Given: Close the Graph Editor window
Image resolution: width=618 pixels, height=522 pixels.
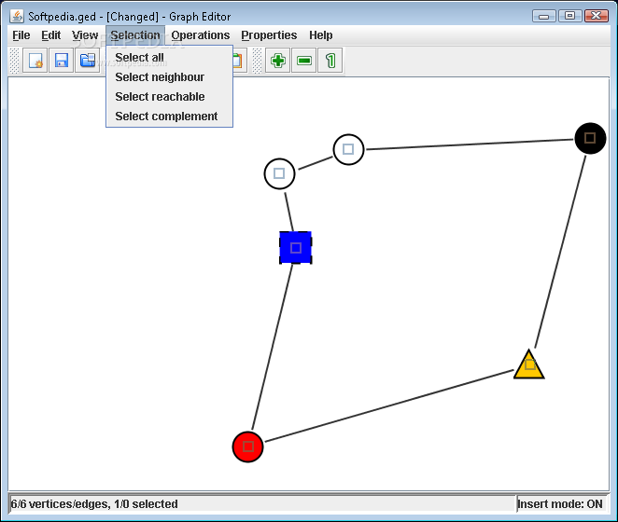Looking at the screenshot, I should [x=597, y=16].
